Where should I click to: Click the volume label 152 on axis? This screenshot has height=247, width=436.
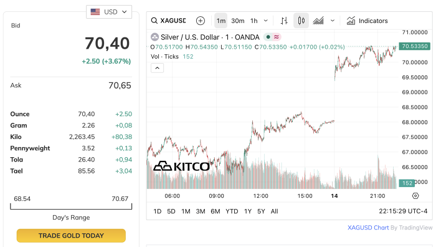click(x=407, y=183)
